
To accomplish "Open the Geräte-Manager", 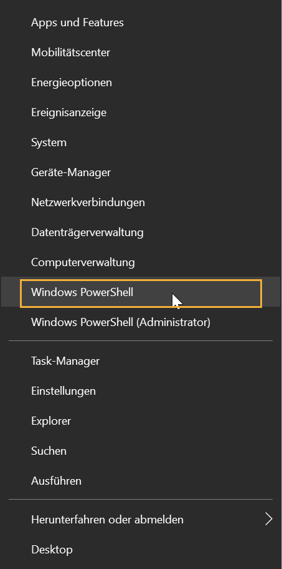I will pyautogui.click(x=141, y=172).
